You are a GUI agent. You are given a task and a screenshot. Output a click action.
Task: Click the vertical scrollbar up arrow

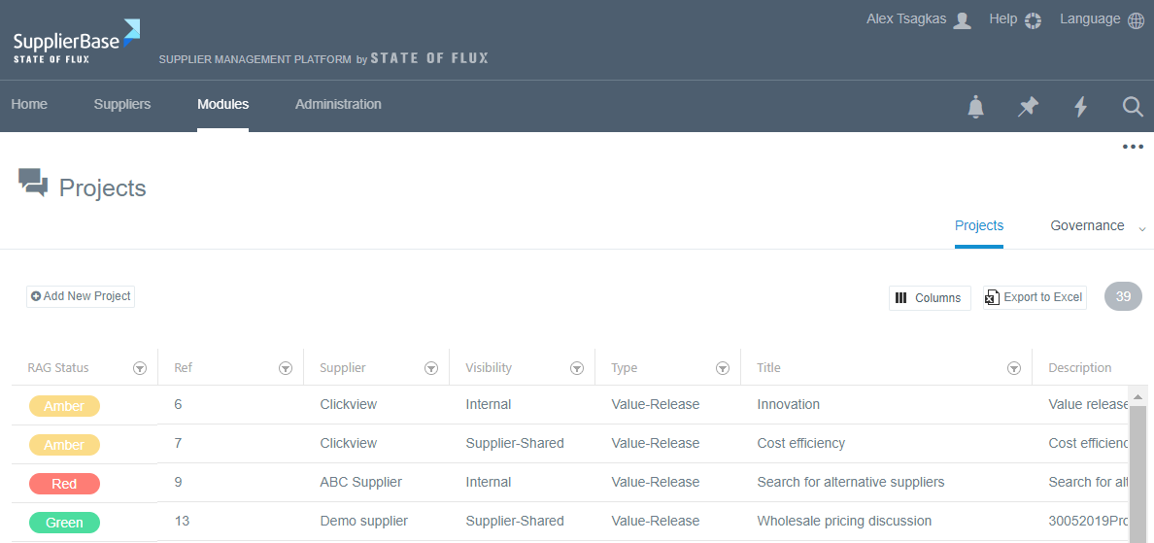(x=1137, y=396)
